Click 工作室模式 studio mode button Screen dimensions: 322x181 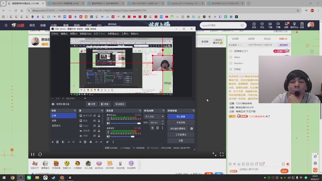pyautogui.click(x=181, y=135)
